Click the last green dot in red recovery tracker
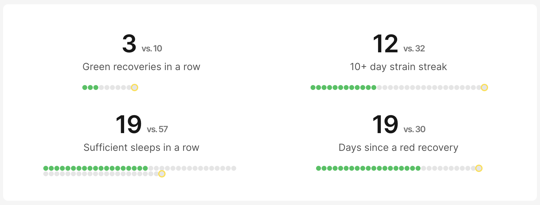The image size is (540, 205). click(418, 168)
